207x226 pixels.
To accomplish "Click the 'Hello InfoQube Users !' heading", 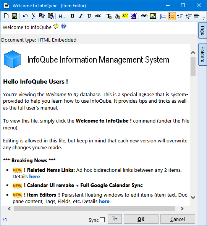I will click(36, 82).
